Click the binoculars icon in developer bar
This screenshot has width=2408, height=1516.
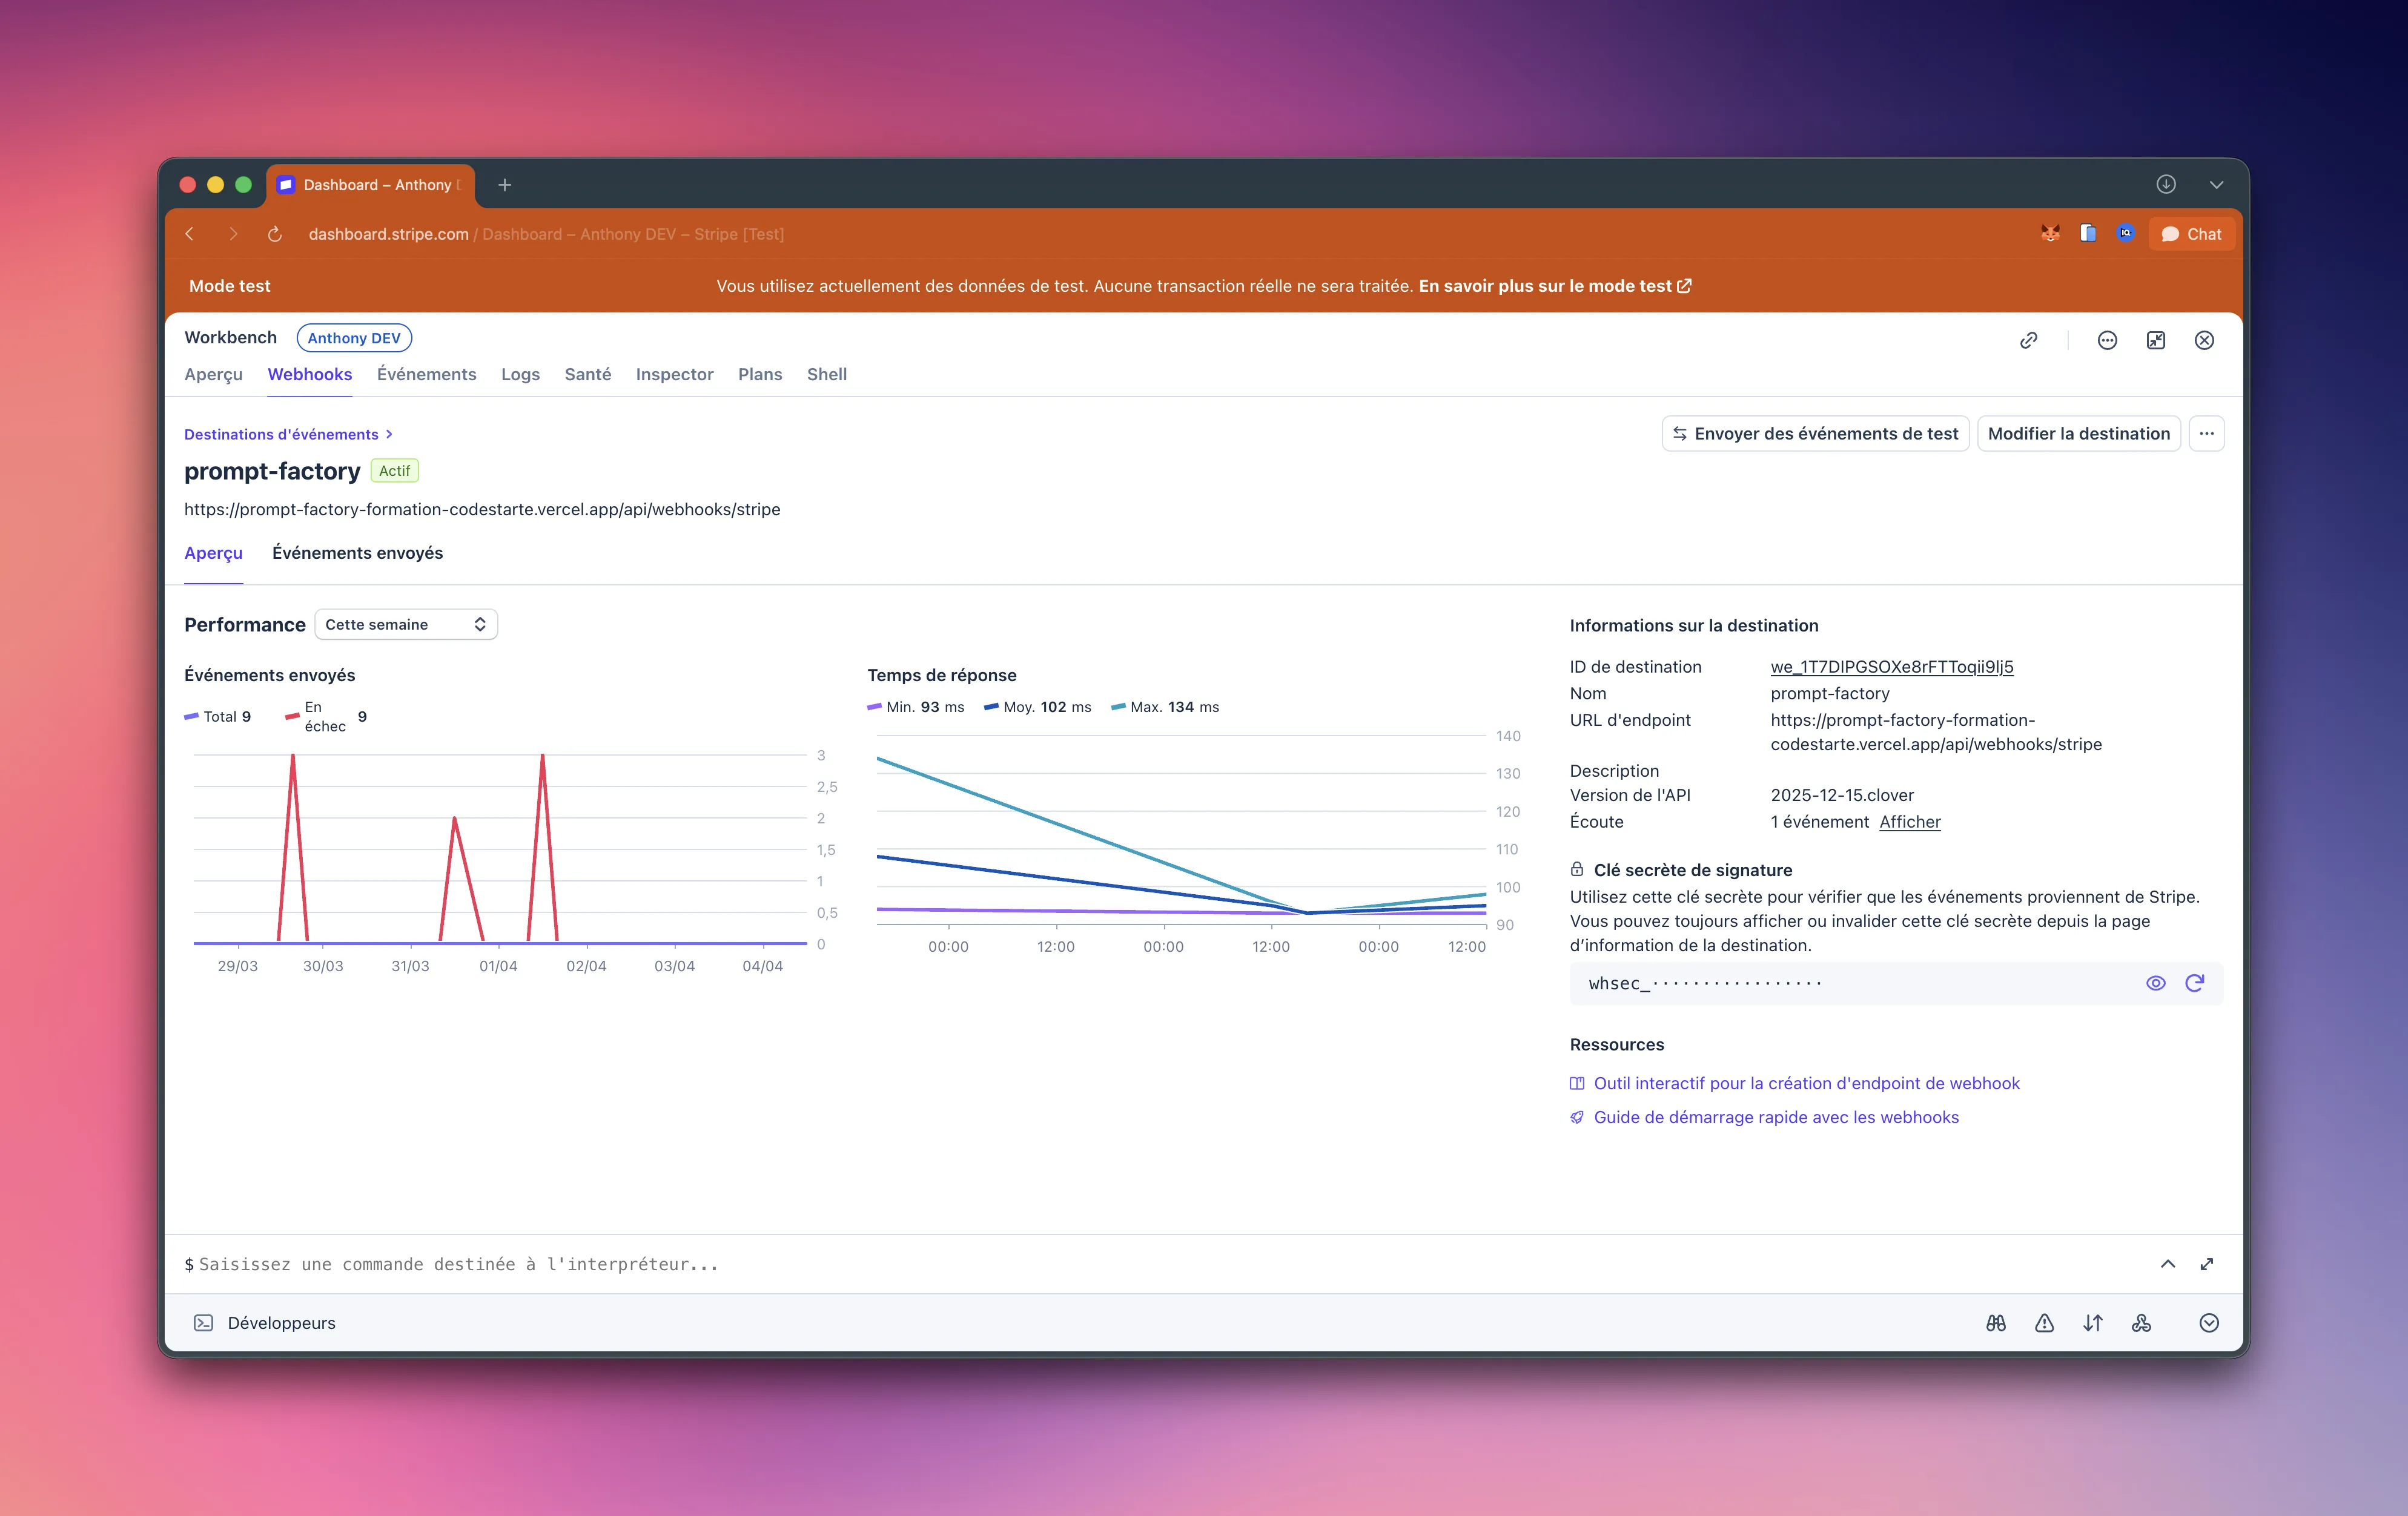pos(1996,1323)
